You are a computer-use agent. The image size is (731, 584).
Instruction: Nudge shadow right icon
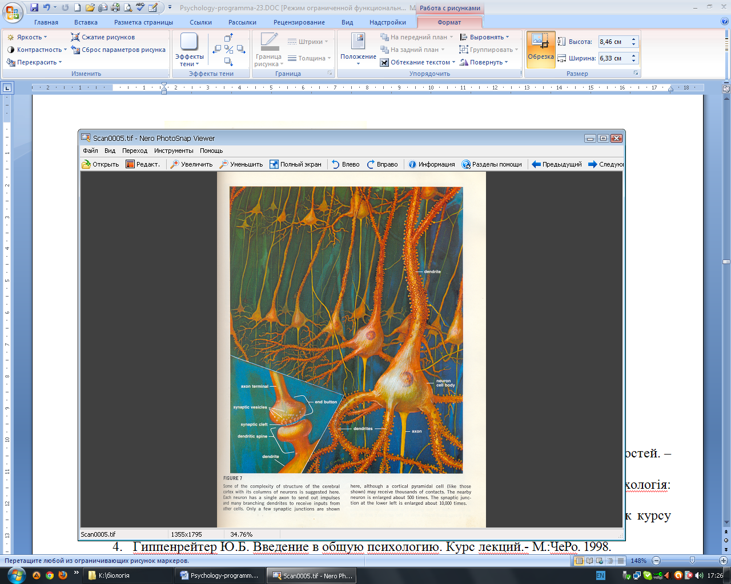pos(241,50)
